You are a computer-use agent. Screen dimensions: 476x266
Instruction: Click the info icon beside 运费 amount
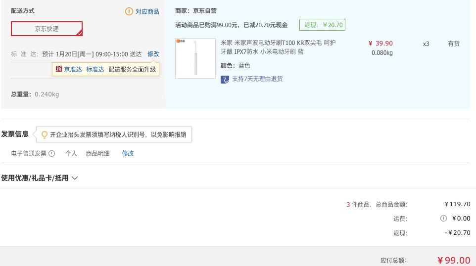(443, 219)
